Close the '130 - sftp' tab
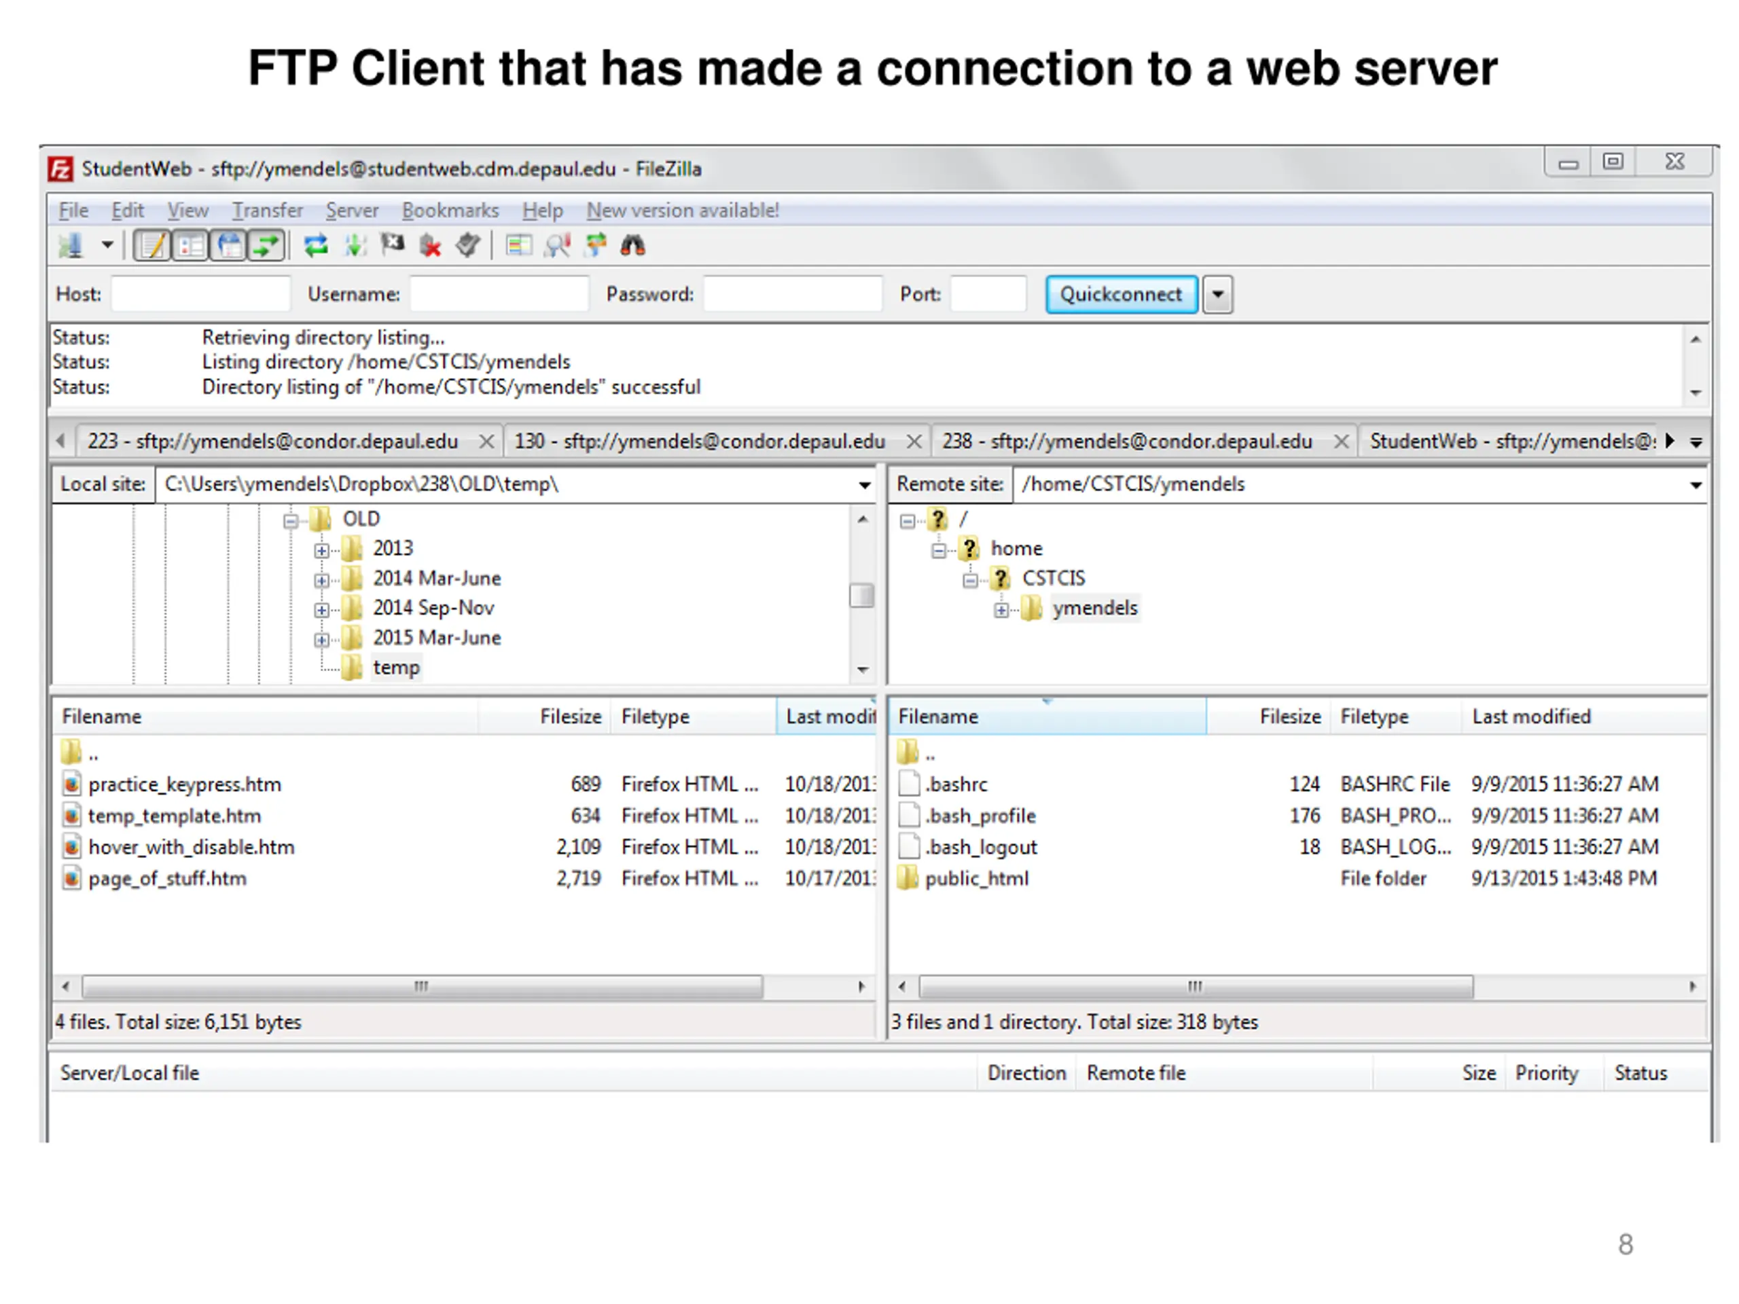1739x1304 pixels. [x=914, y=441]
